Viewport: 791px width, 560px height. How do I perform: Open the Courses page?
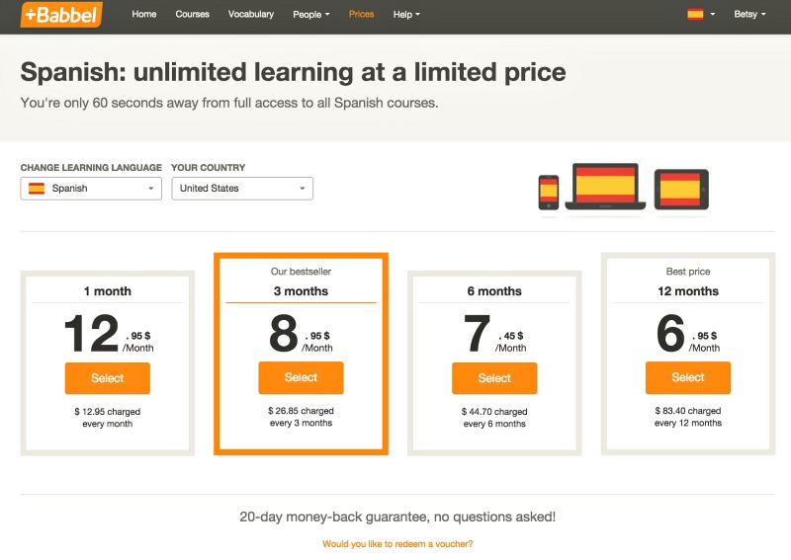tap(192, 15)
